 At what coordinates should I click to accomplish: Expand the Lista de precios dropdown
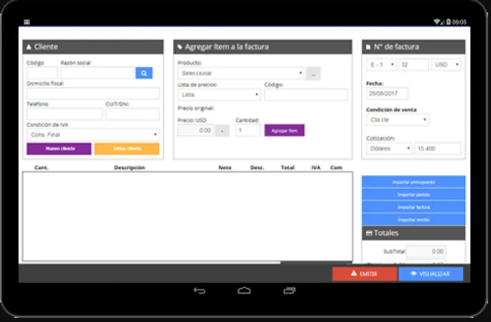[218, 95]
